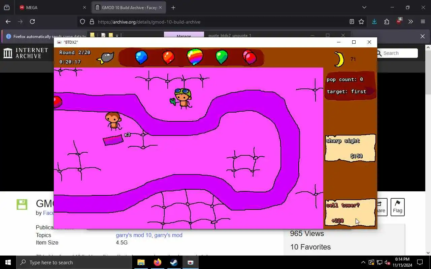The height and width of the screenshot is (269, 431).
Task: Click the red balloon entering the track
Action: 58,102
